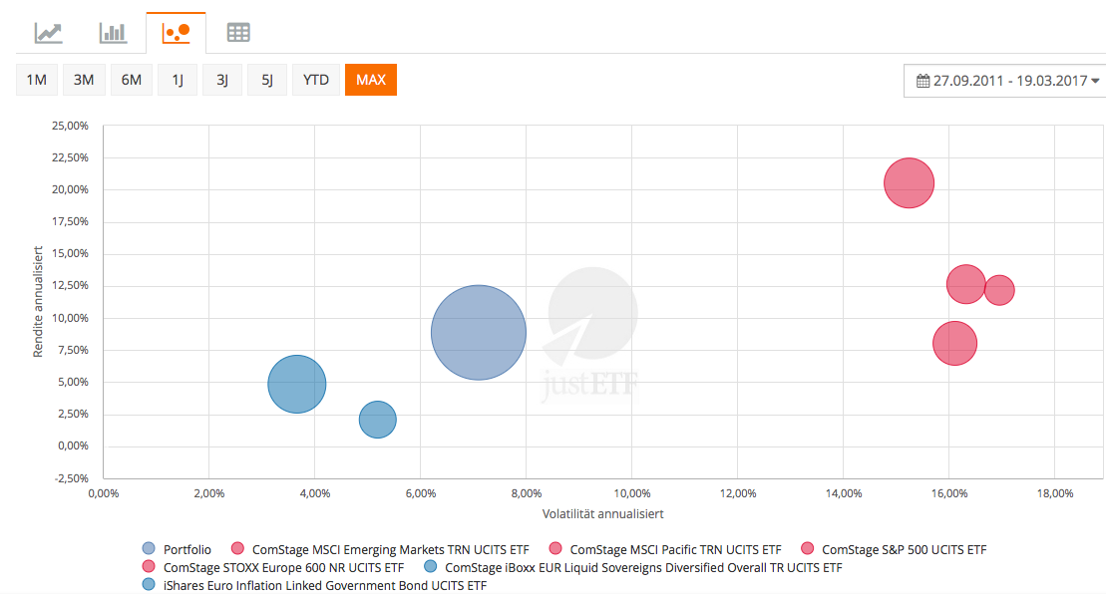Toggle ComStage MSCI Pacific legend entry
This screenshot has height=594, width=1106.
[x=666, y=549]
